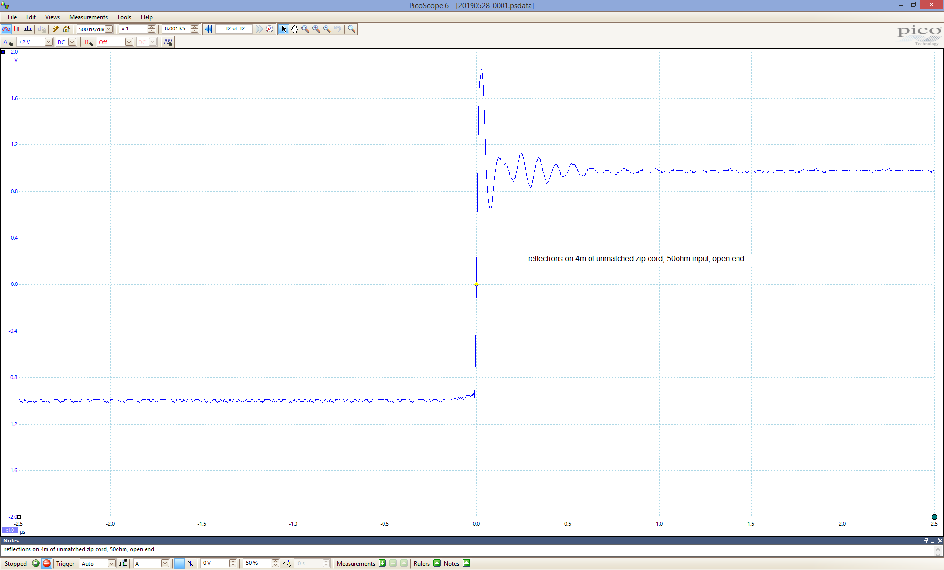Open the Buffer Navigator compass icon
Screen dimensions: 944x570
click(x=270, y=29)
